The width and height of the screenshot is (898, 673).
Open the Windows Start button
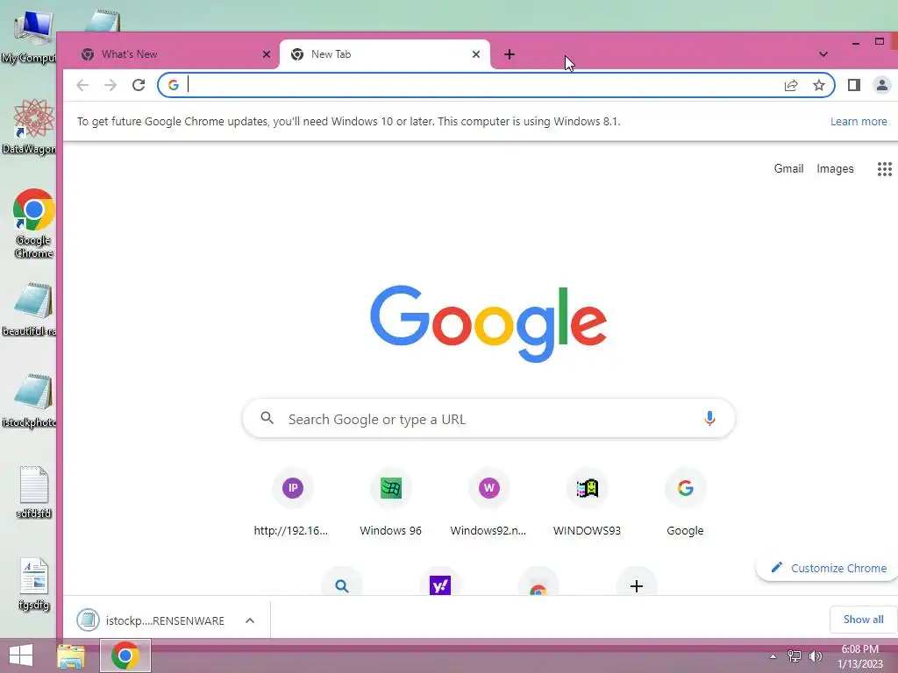click(x=21, y=655)
